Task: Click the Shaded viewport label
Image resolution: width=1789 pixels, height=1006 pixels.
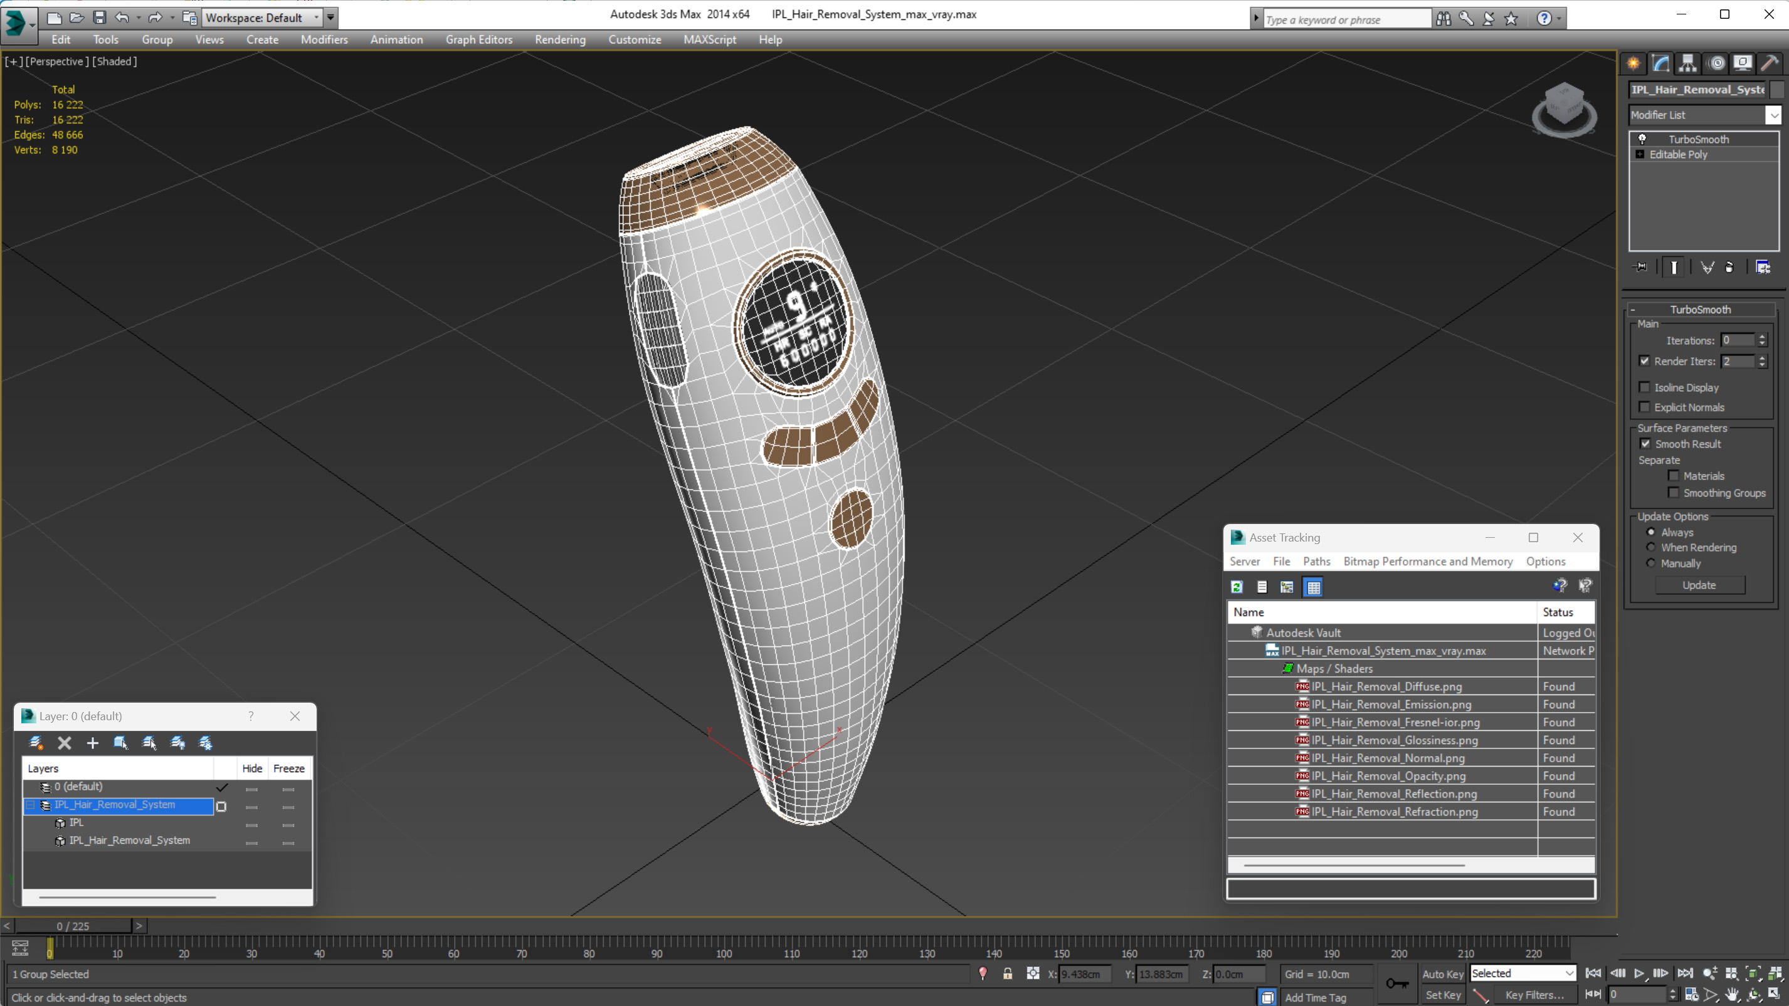Action: coord(115,61)
